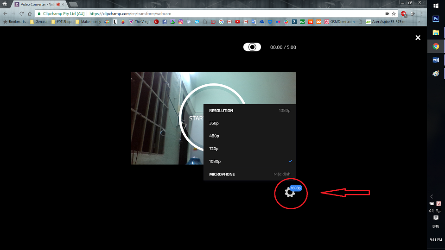Go back in Chrome
The height and width of the screenshot is (250, 445).
[x=6, y=13]
